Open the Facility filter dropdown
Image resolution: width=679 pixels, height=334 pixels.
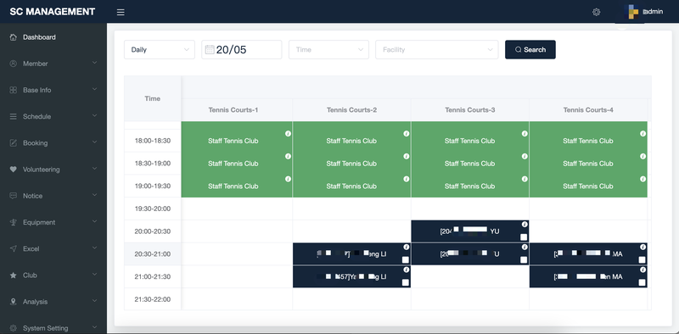coord(437,50)
